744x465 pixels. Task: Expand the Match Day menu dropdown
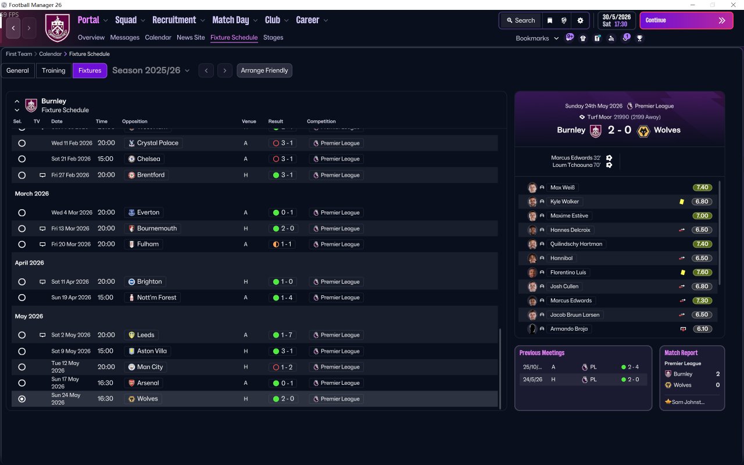256,20
